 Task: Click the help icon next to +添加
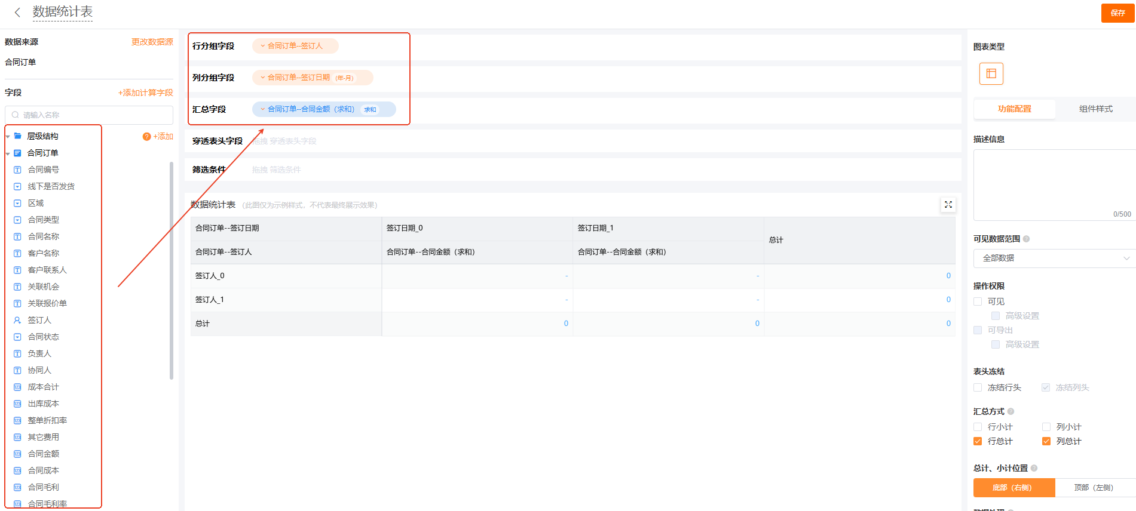click(x=146, y=137)
